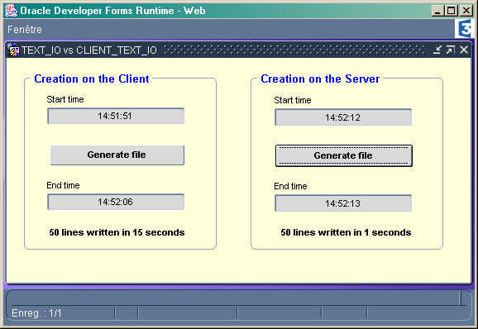Select the client End time field 14:52:06
Viewport: 478px width, 329px height.
tap(116, 202)
